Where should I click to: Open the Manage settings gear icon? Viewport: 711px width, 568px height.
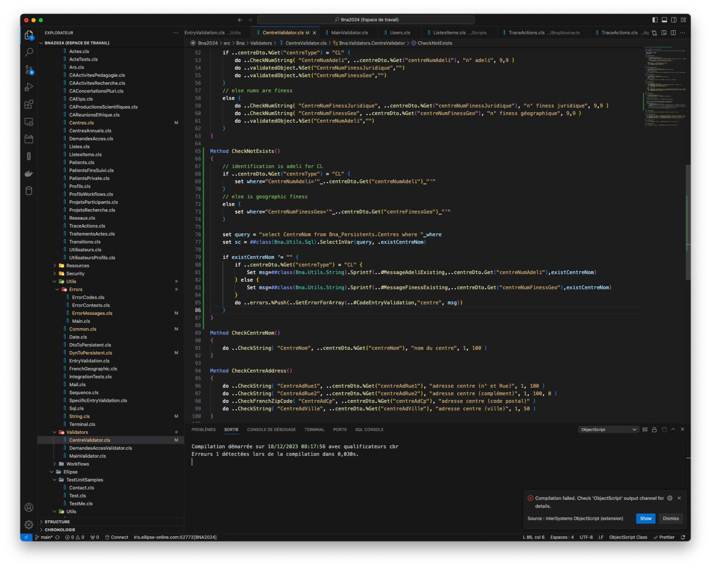(x=29, y=524)
